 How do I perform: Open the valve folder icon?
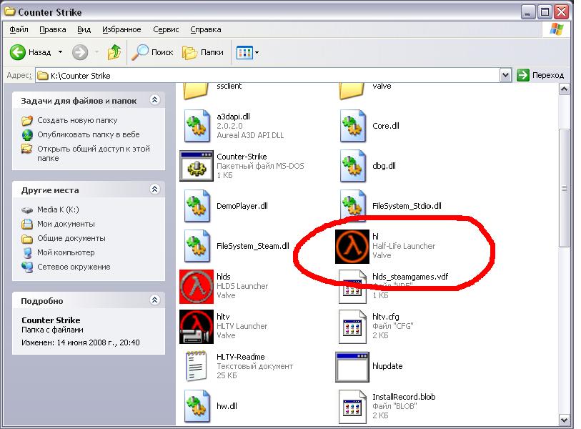pyautogui.click(x=352, y=92)
